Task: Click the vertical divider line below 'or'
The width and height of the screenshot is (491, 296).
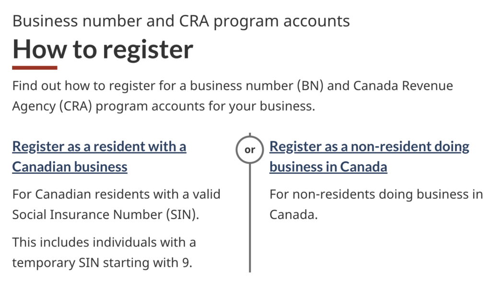Action: pyautogui.click(x=249, y=218)
